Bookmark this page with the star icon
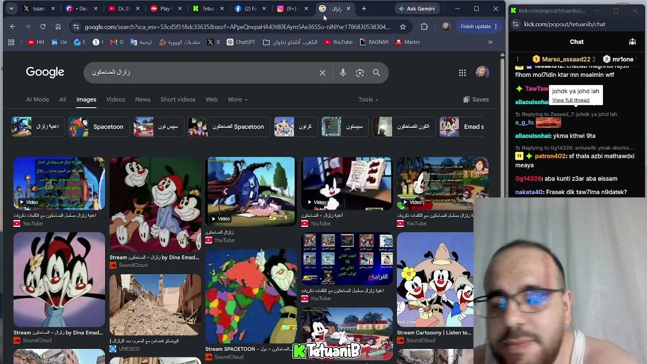This screenshot has width=647, height=364. click(403, 26)
